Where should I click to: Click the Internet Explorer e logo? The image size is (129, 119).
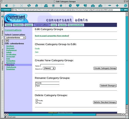(125, 6)
